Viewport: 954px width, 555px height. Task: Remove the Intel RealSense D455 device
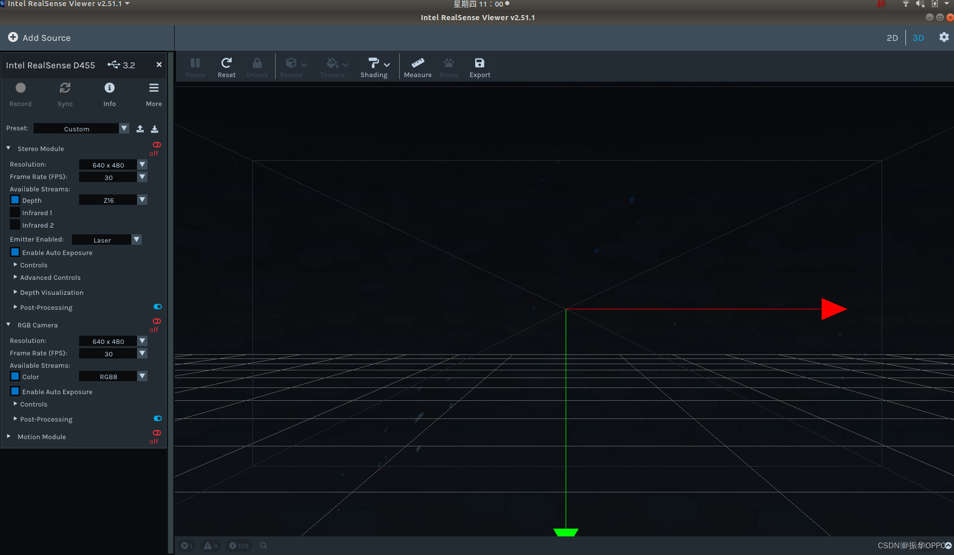[159, 65]
